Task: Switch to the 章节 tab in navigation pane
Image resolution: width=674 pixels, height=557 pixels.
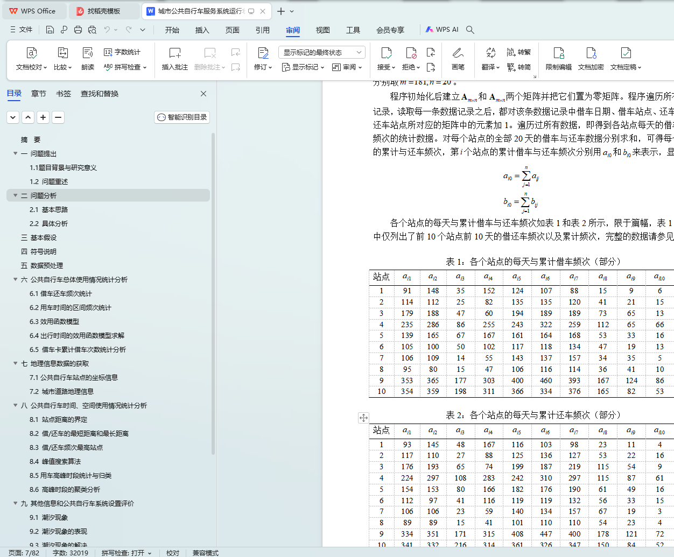Action: [39, 94]
